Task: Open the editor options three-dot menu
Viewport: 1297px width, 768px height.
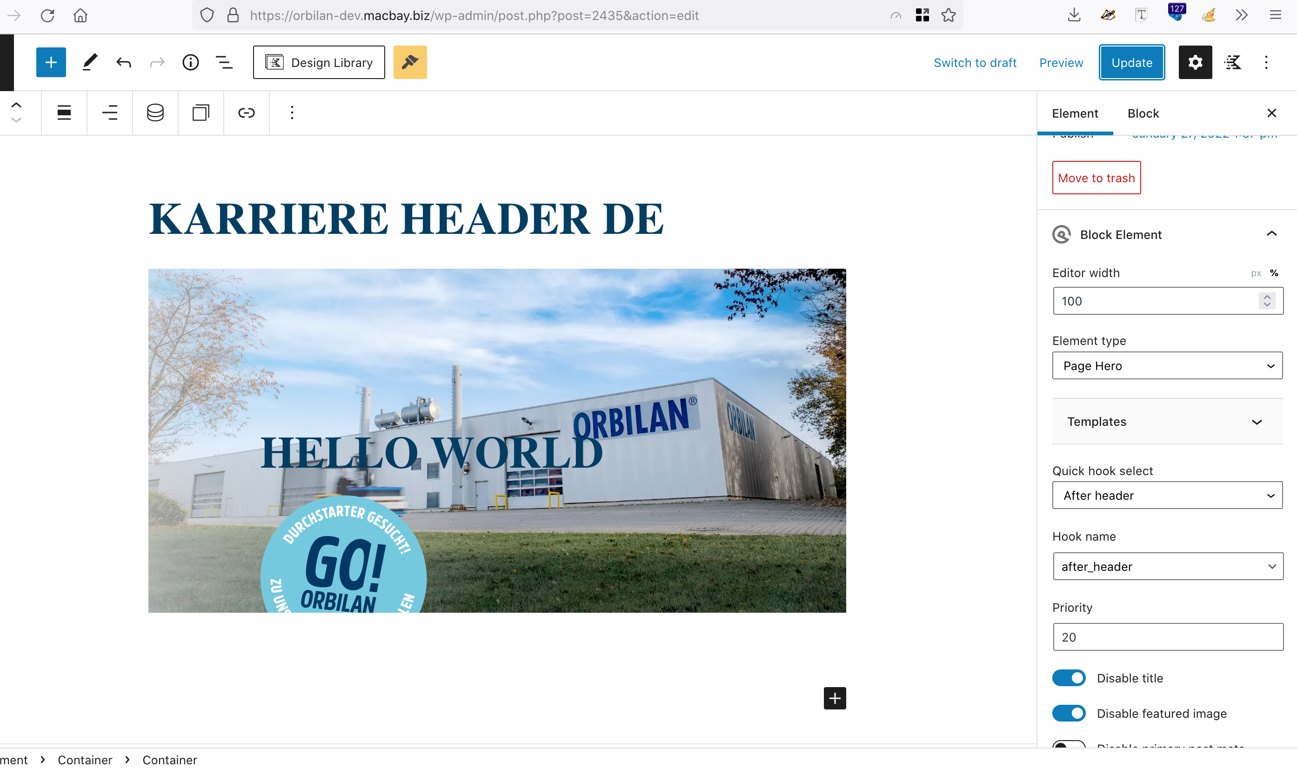Action: coord(1266,62)
